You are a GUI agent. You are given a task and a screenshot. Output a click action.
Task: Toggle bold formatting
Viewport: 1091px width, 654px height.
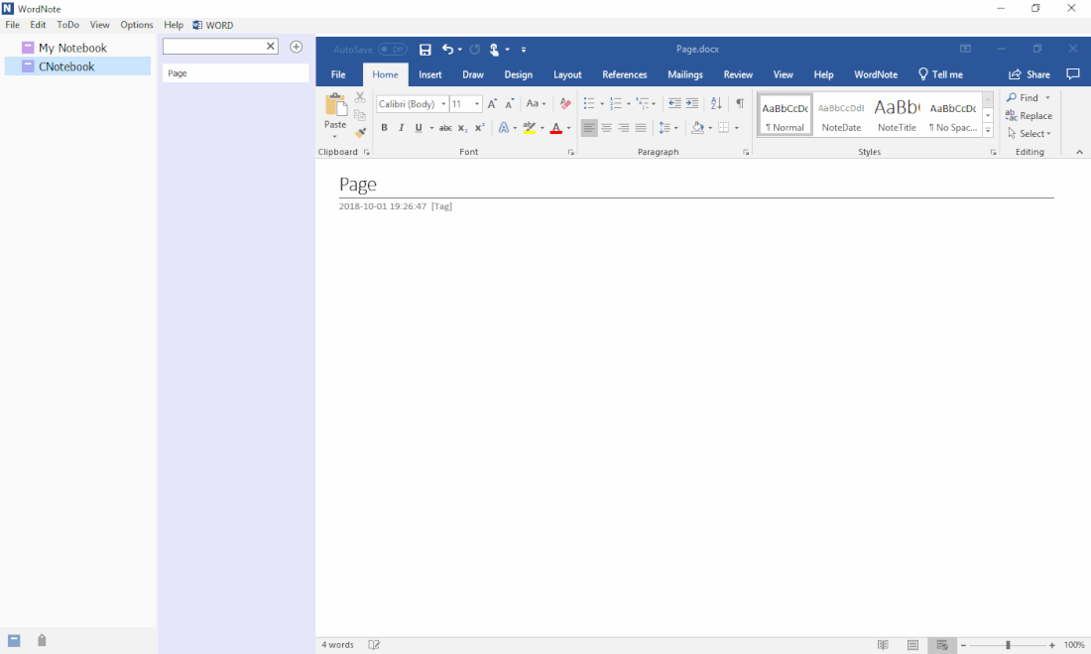(x=384, y=128)
